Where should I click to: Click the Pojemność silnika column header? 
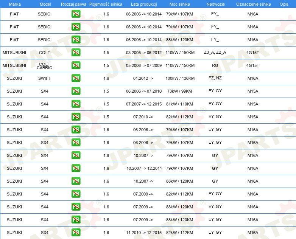click(106, 4)
